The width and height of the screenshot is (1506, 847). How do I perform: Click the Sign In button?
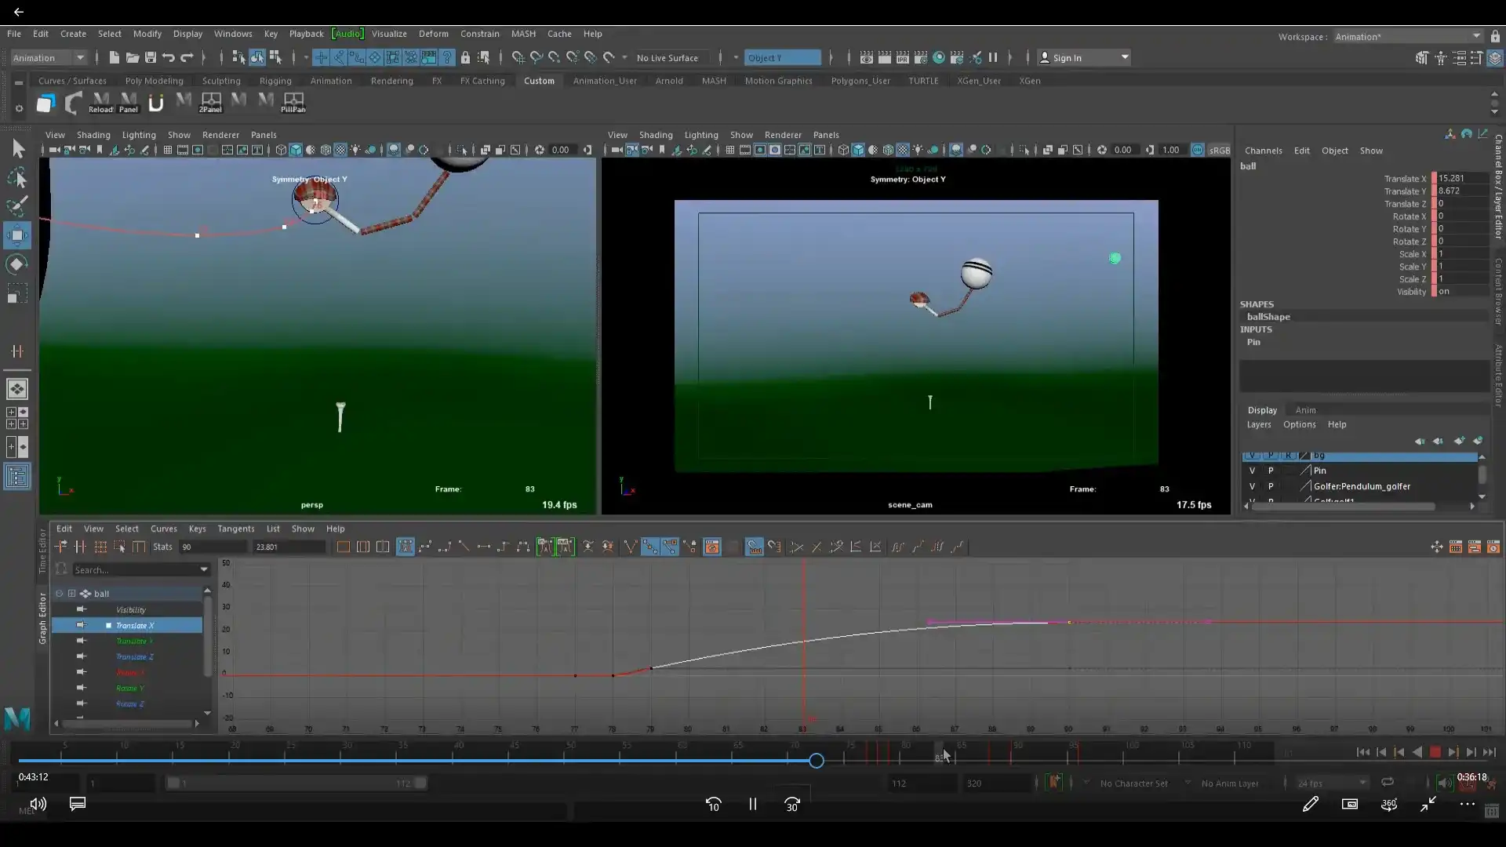click(x=1067, y=57)
